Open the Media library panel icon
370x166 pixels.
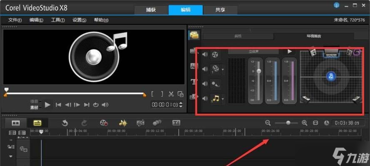coord(194,35)
